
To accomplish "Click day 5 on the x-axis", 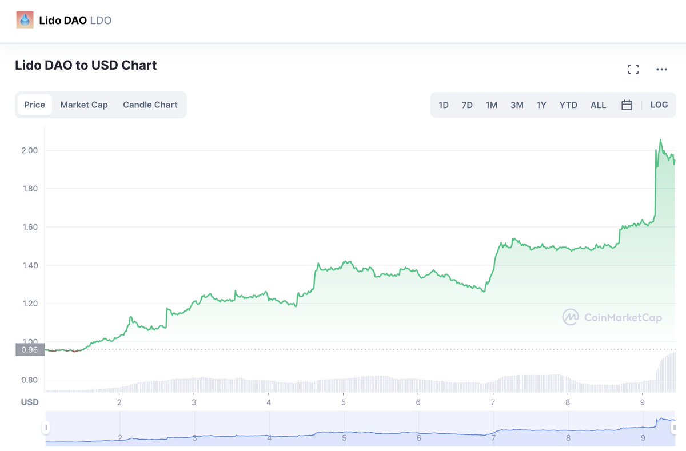I will point(344,402).
